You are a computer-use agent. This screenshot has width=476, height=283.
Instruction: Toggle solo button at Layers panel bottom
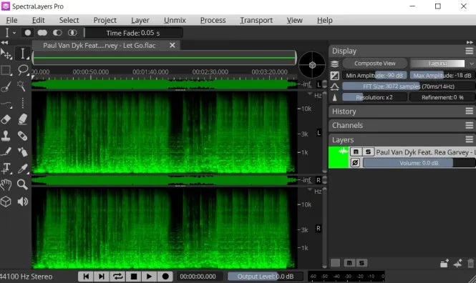(x=361, y=263)
